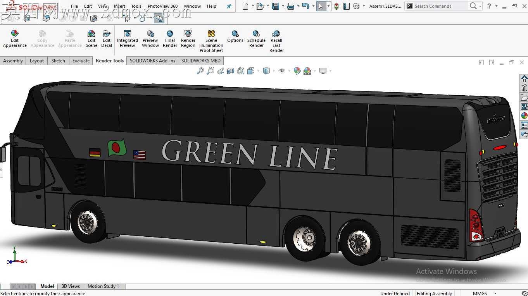Select the cursor Select tool
Image resolution: width=528 pixels, height=296 pixels.
[321, 6]
